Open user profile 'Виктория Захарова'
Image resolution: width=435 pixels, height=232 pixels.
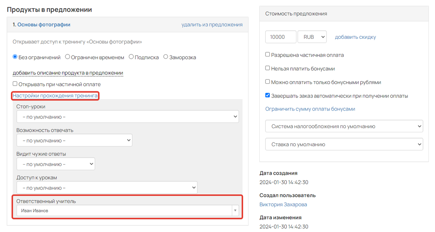point(283,204)
